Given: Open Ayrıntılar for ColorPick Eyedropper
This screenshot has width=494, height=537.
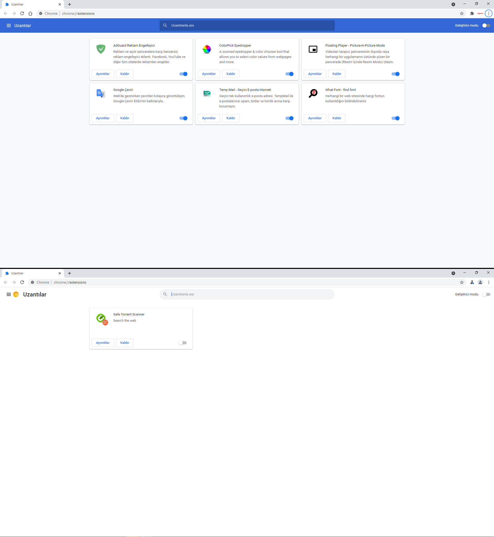Looking at the screenshot, I should (x=209, y=74).
